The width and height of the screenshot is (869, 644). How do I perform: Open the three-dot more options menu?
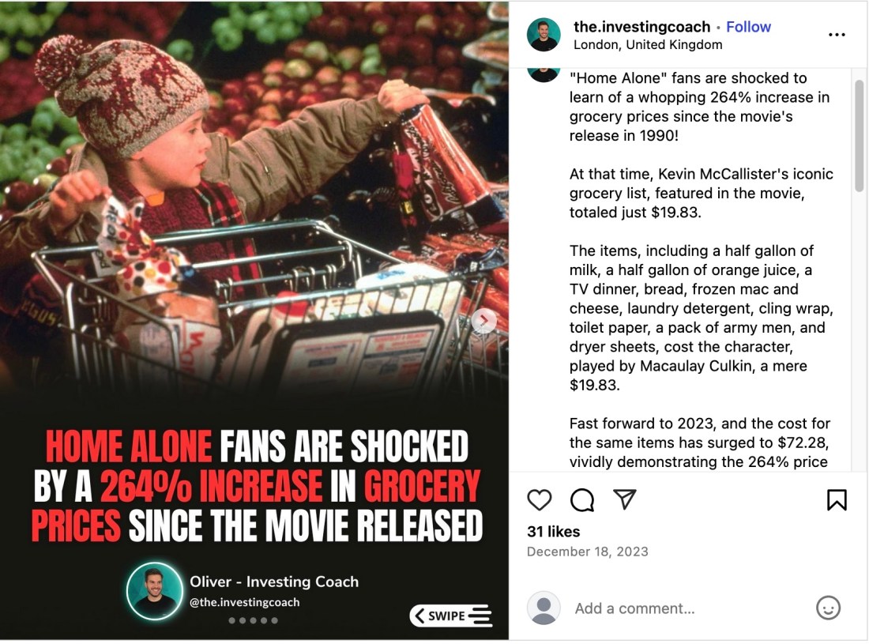click(x=837, y=35)
